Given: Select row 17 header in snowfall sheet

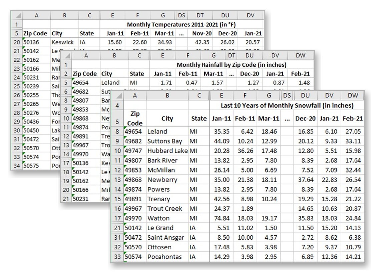Looking at the screenshot, I should tap(117, 218).
